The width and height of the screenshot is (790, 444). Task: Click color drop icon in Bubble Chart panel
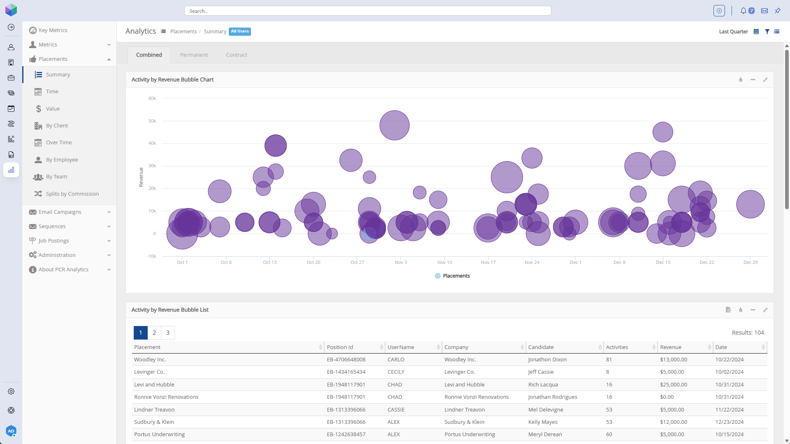pos(741,80)
